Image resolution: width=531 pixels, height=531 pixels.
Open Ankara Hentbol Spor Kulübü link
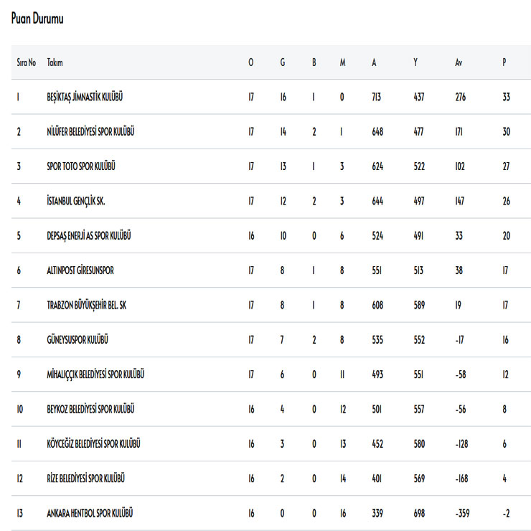pyautogui.click(x=90, y=513)
